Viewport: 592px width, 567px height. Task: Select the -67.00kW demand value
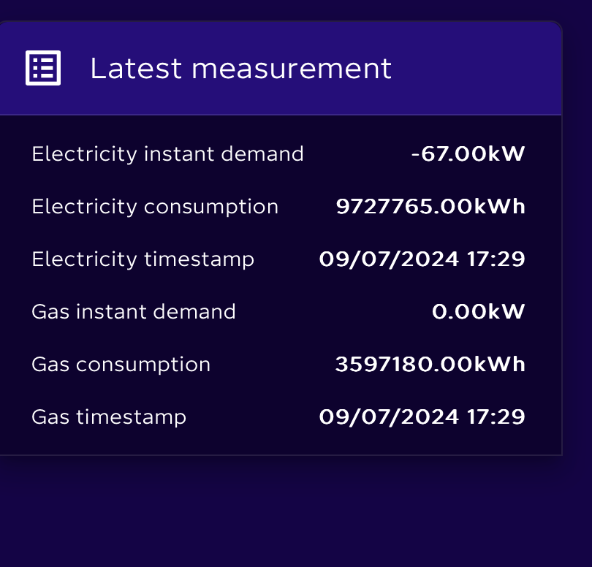(468, 154)
